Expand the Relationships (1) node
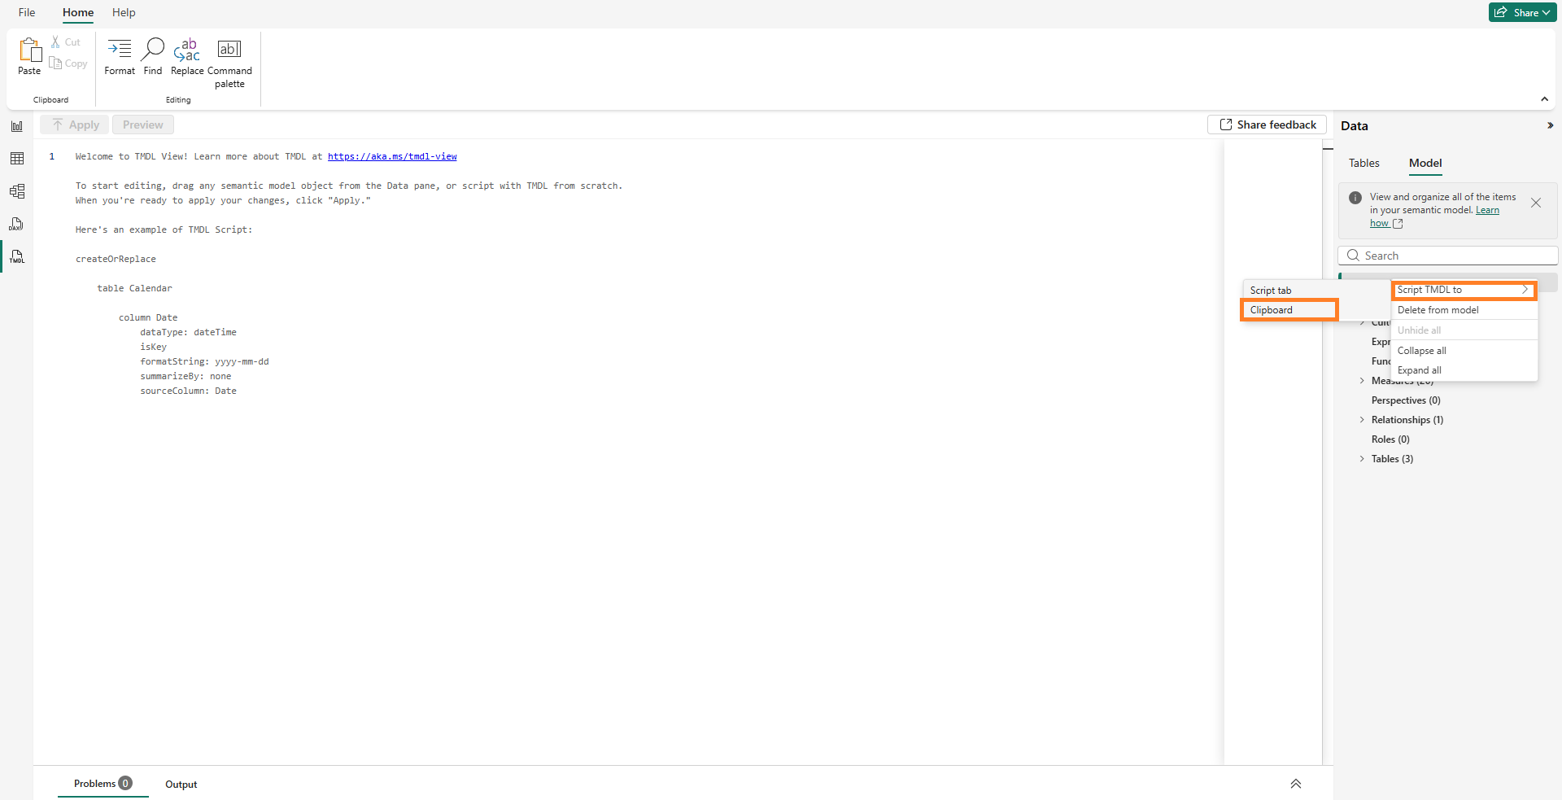The height and width of the screenshot is (800, 1562). [x=1362, y=420]
